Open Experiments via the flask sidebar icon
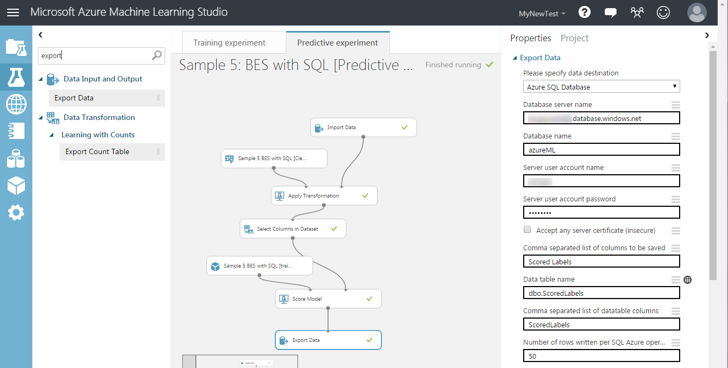The image size is (728, 368). [x=16, y=77]
